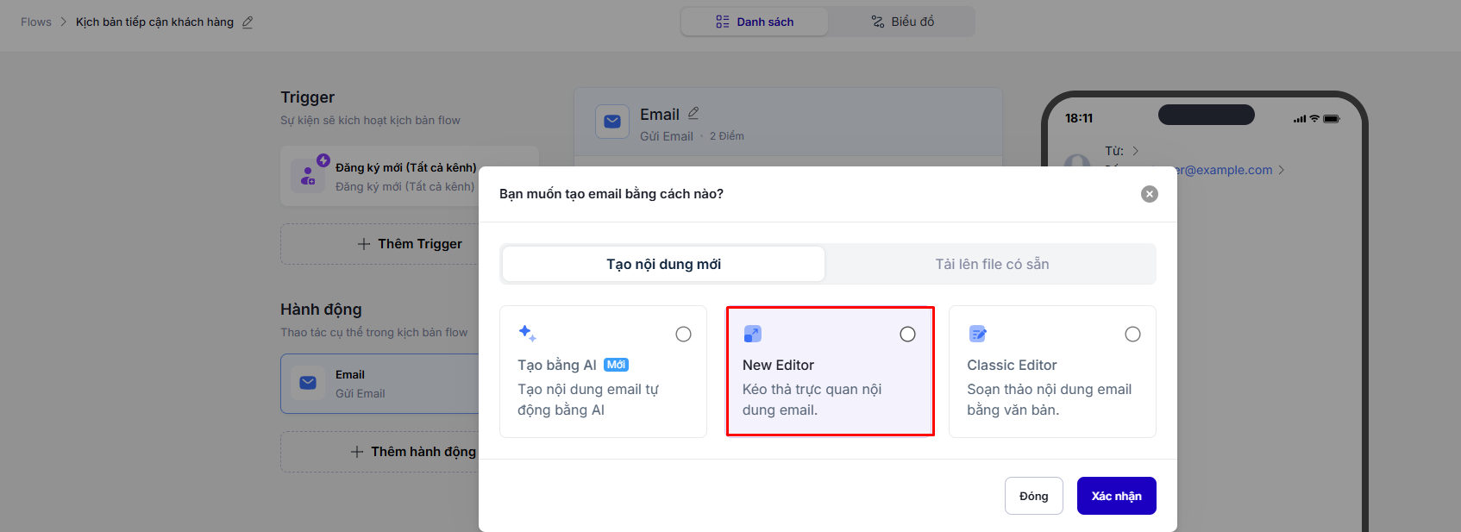
Task: Expand the Từ sender chevron
Action: [1136, 151]
